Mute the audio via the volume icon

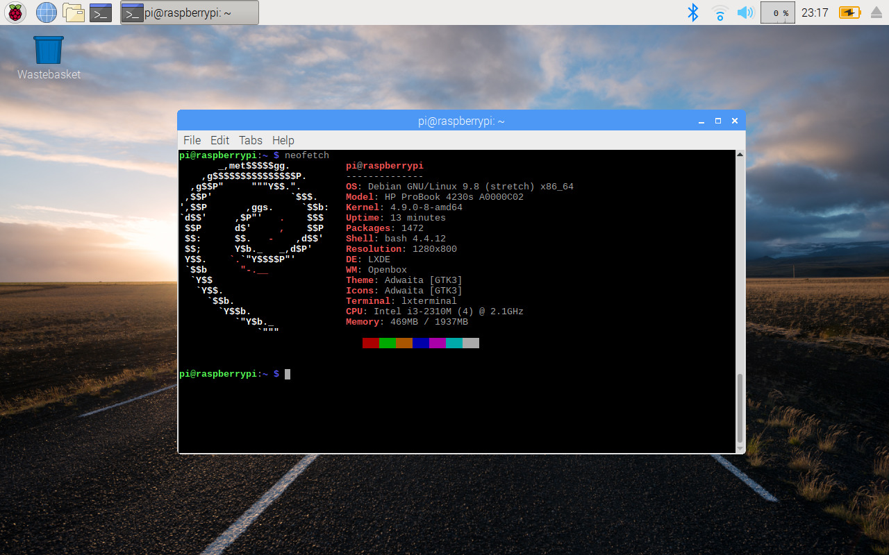745,12
